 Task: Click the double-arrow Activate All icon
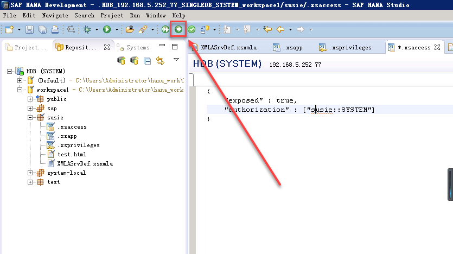[165, 29]
